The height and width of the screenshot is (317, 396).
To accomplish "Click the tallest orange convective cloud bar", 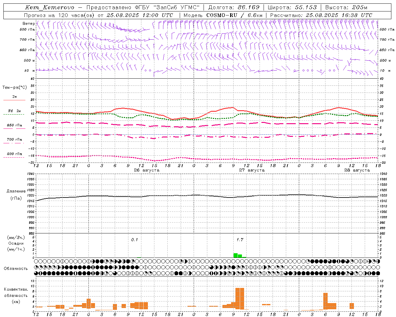I will coord(240,299).
